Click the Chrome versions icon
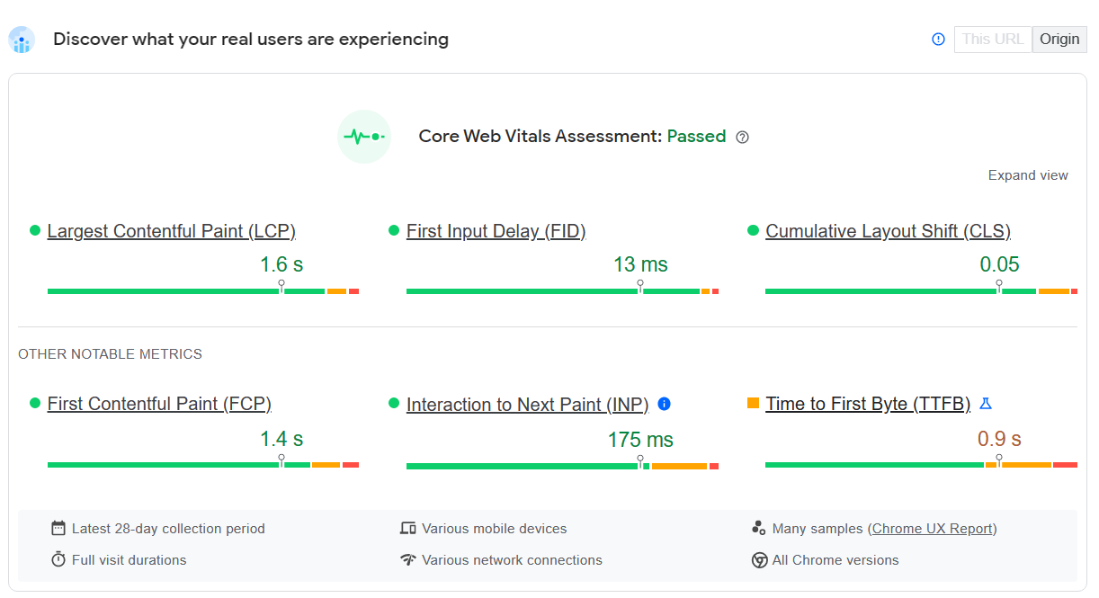Image resolution: width=1099 pixels, height=598 pixels. [760, 559]
